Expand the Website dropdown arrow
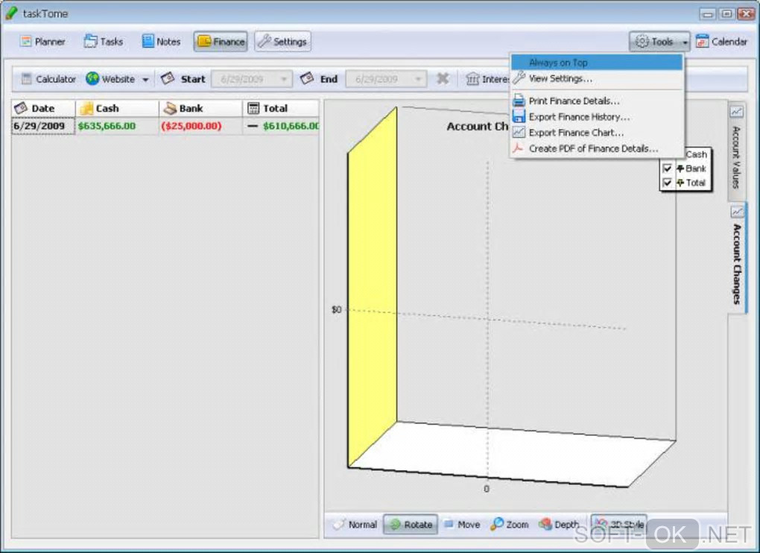 coord(145,80)
